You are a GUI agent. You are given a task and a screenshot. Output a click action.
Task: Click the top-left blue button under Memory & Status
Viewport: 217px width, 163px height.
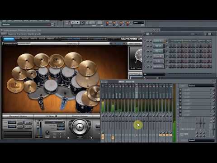click(12, 122)
